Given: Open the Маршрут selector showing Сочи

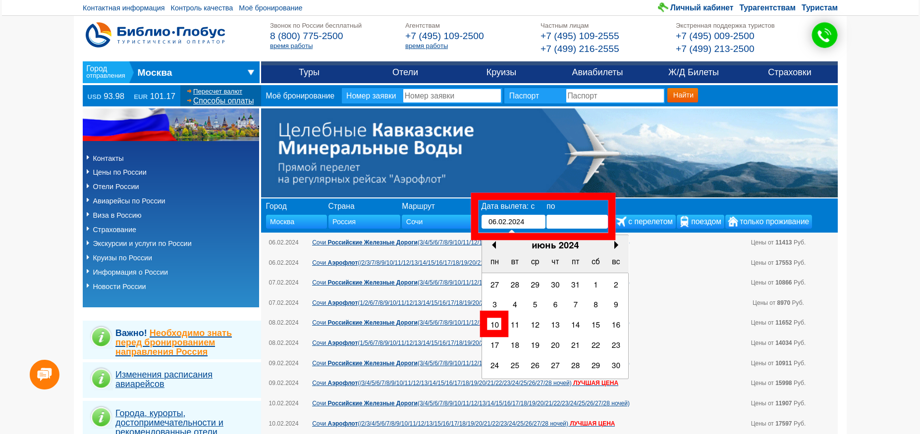Looking at the screenshot, I should tap(436, 222).
